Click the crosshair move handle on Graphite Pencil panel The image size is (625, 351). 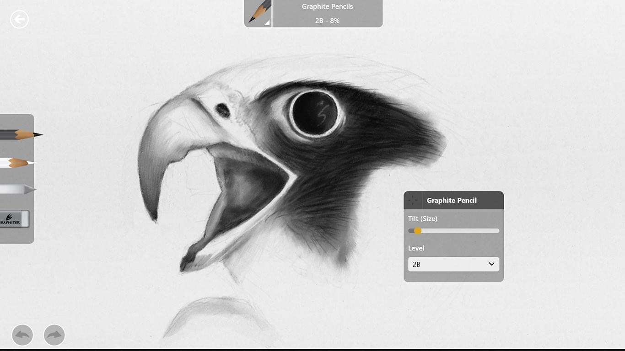pyautogui.click(x=412, y=200)
